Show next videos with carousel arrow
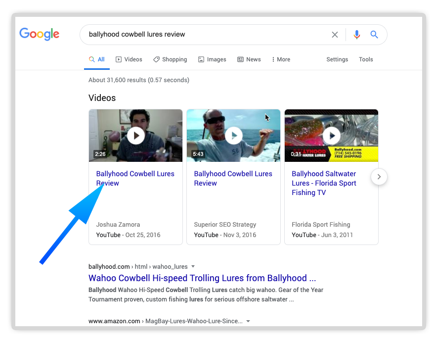This screenshot has height=344, width=433. [379, 177]
